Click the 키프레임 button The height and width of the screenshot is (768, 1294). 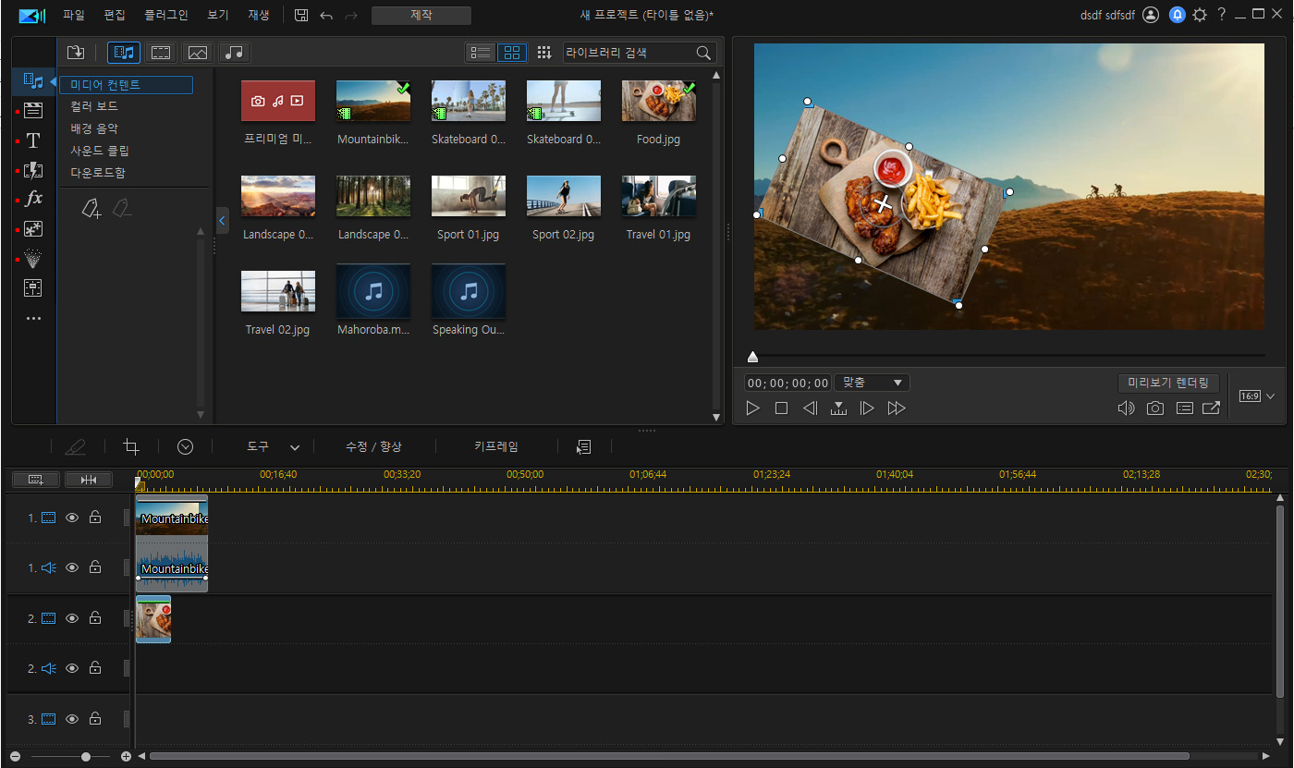(x=496, y=447)
